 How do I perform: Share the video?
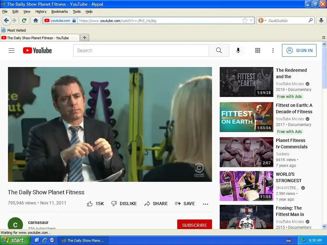(156, 204)
